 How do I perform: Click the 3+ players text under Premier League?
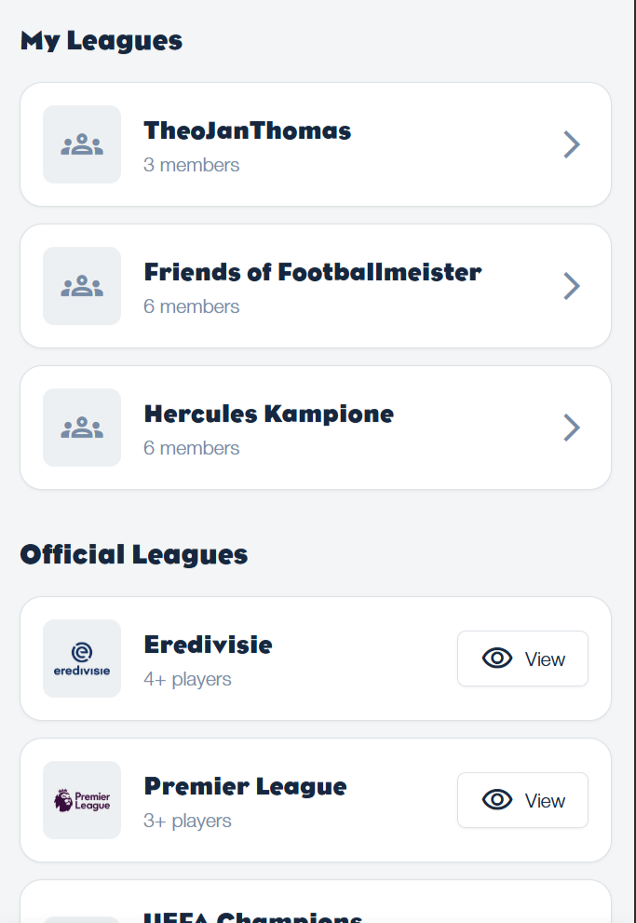[x=187, y=821]
